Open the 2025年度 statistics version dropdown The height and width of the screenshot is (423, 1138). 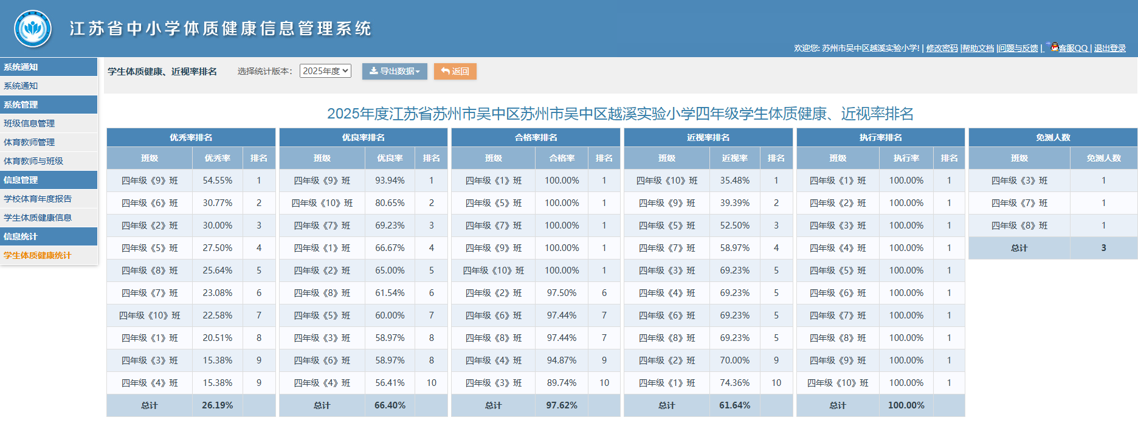pos(325,71)
